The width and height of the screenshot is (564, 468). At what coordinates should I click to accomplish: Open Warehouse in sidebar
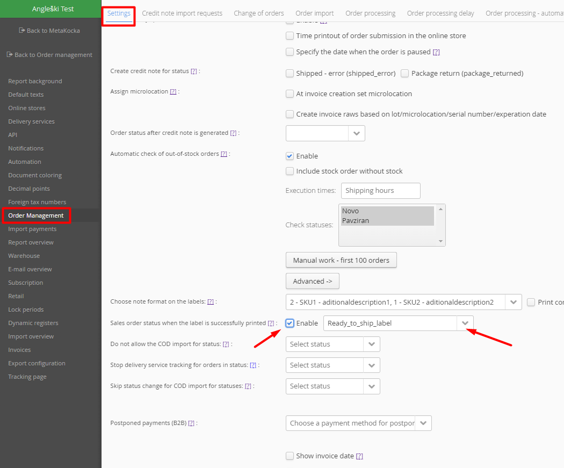tap(24, 256)
